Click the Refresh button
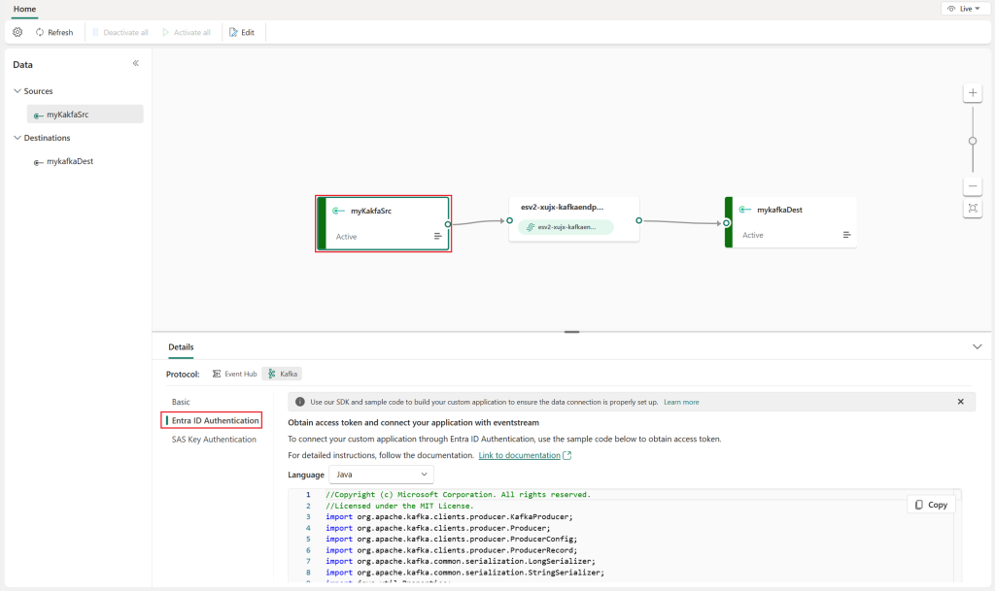995x591 pixels. (54, 32)
